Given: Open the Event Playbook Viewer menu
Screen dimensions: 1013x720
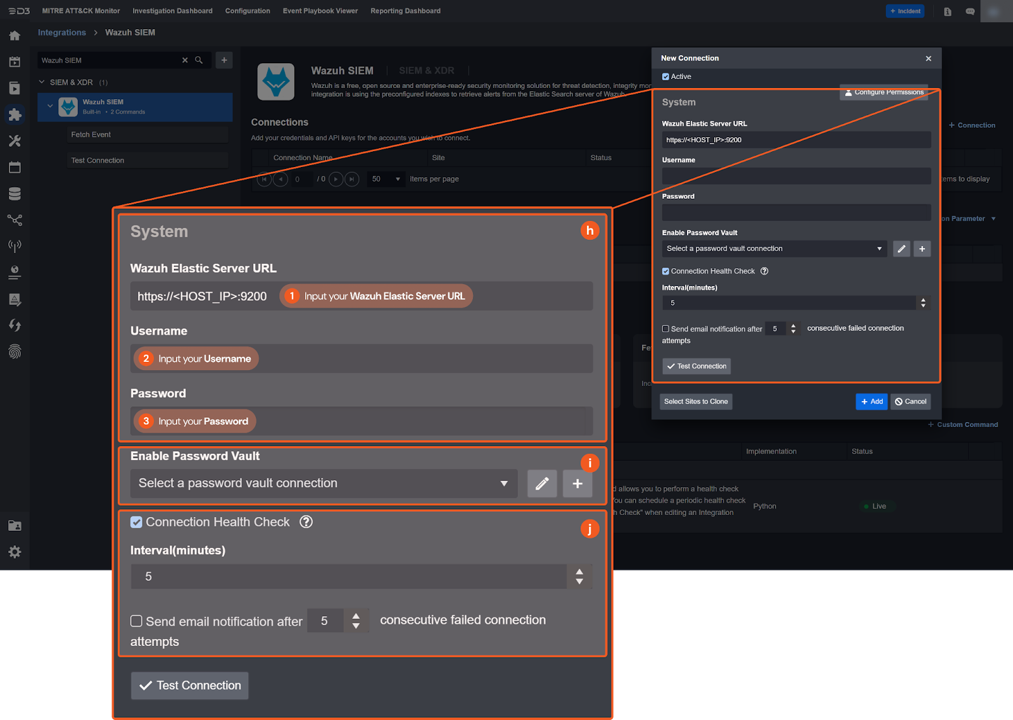Looking at the screenshot, I should 320,11.
